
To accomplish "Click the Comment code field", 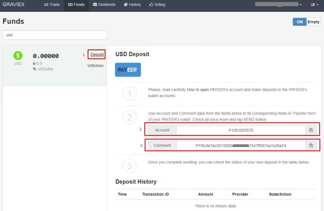I will [241, 146].
